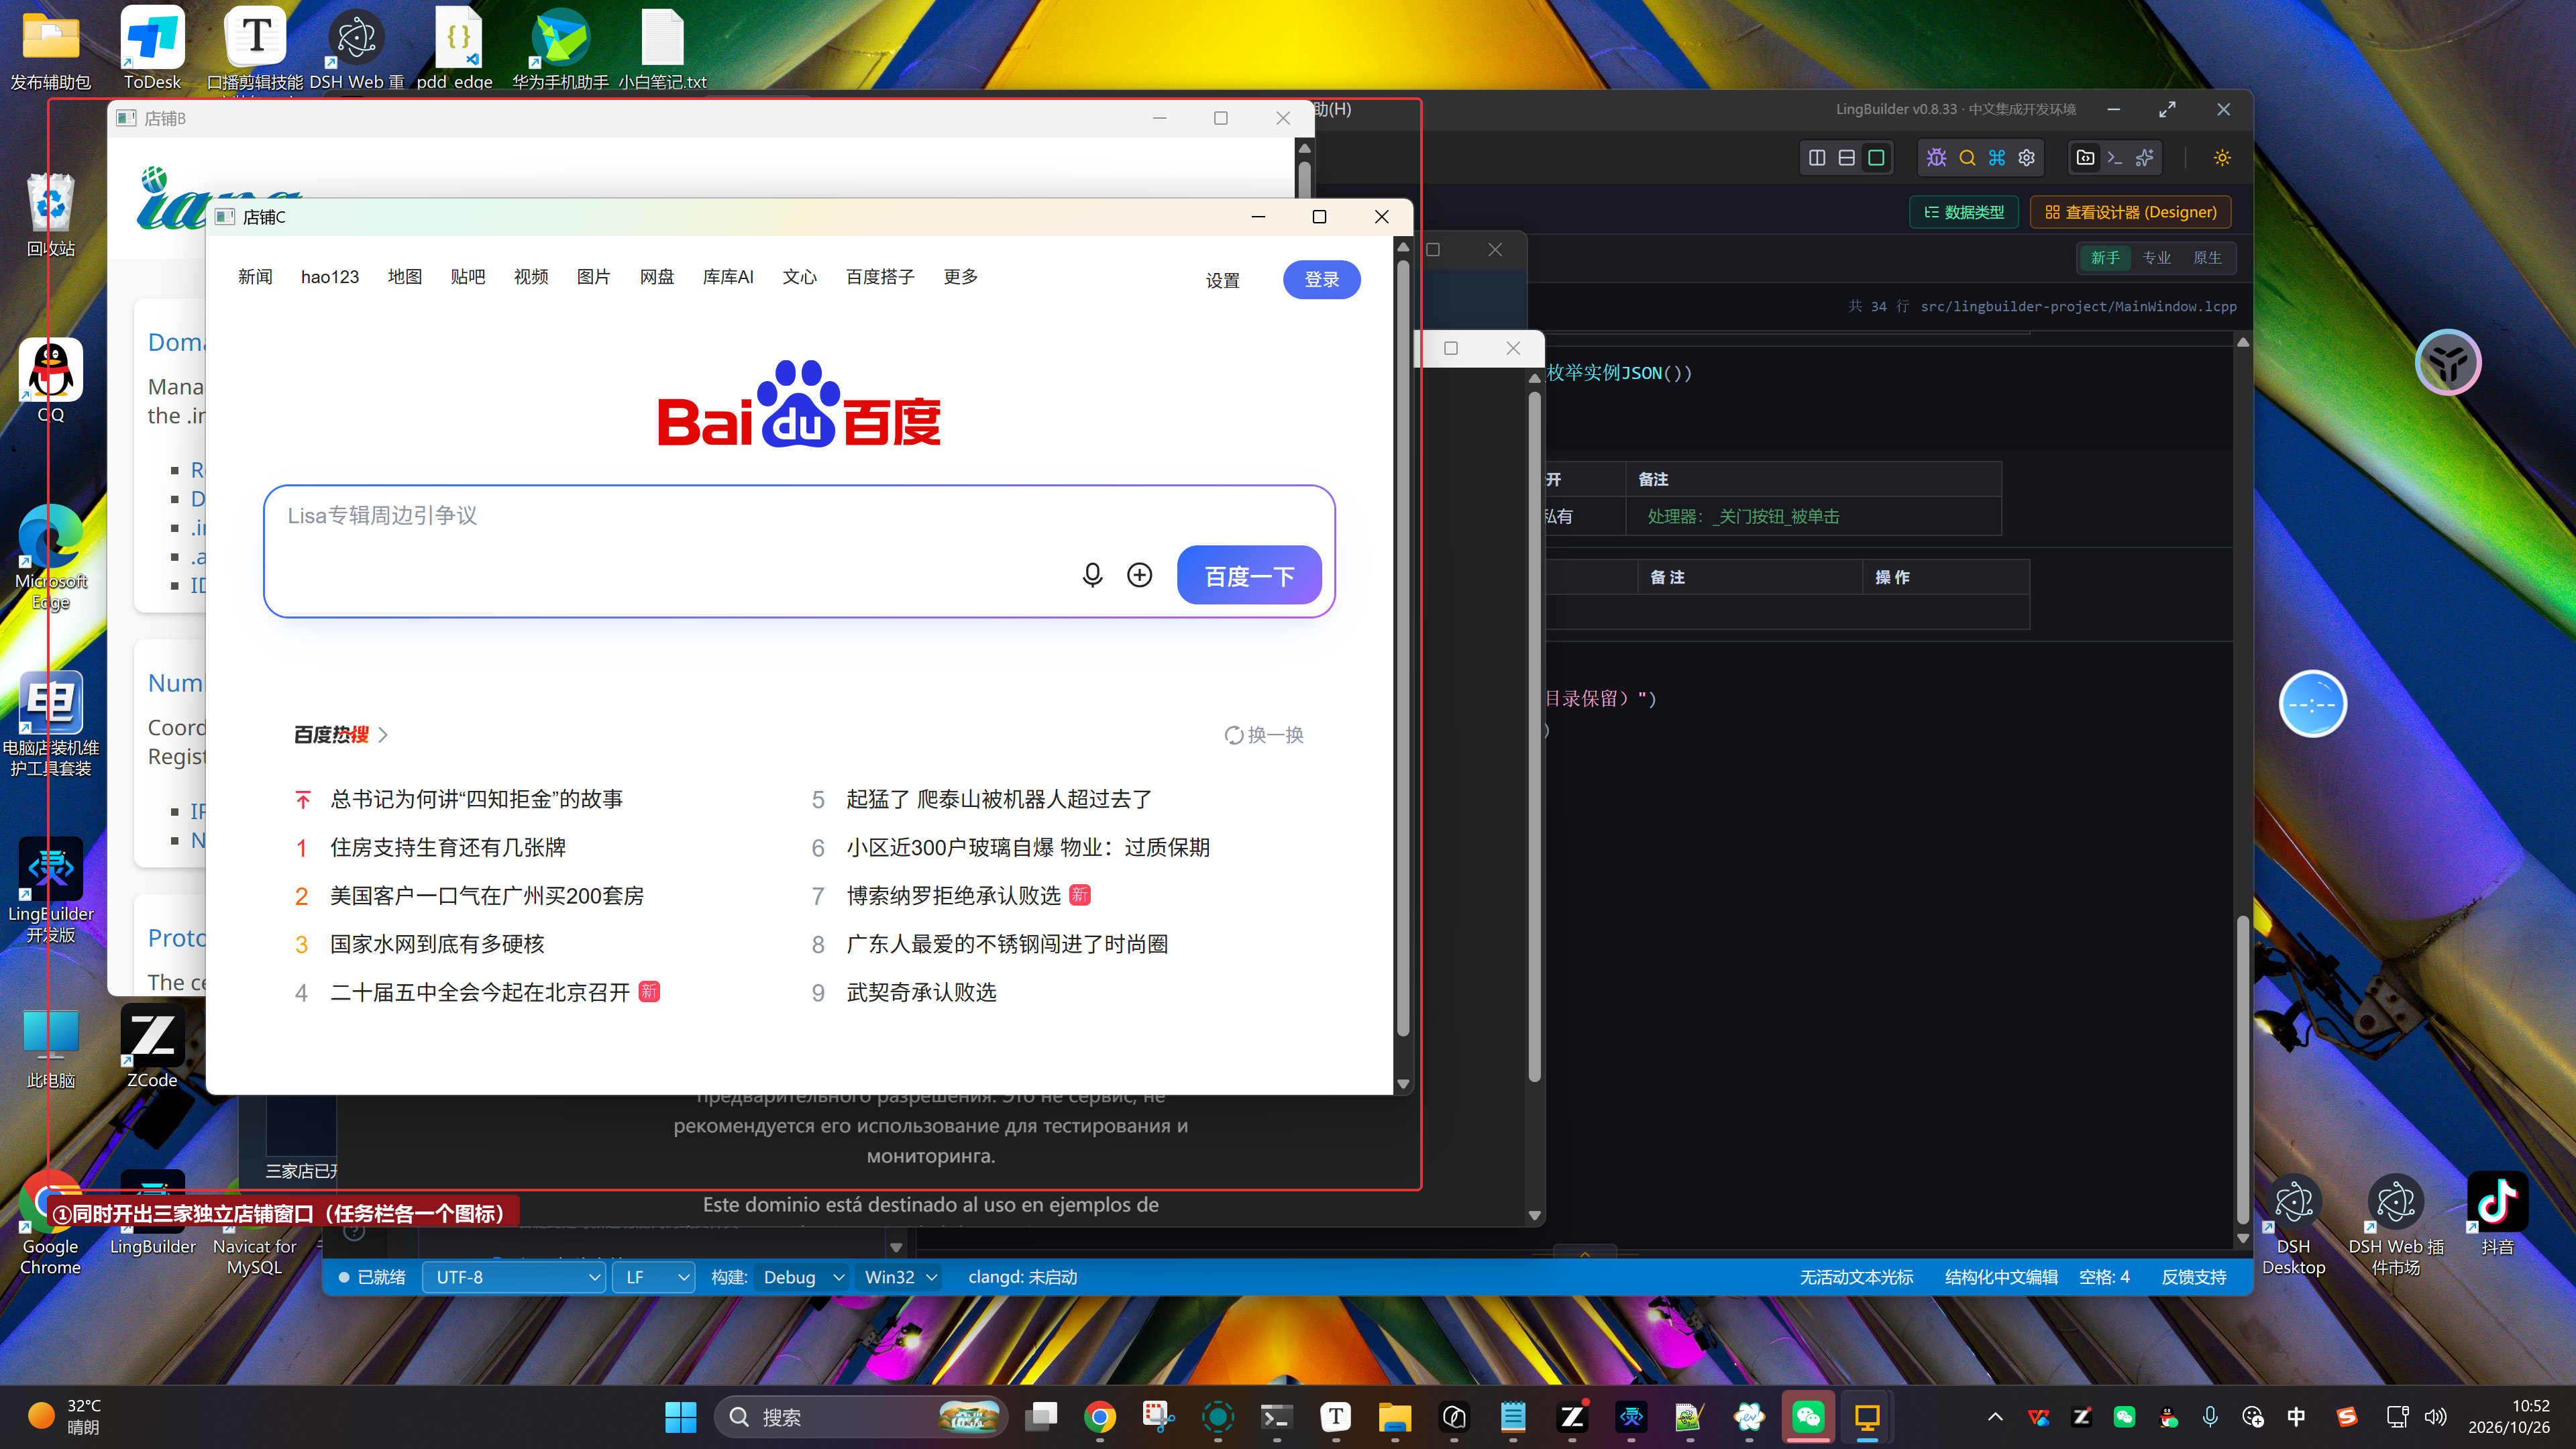Open WeChat from the Windows taskbar

[x=1807, y=1417]
